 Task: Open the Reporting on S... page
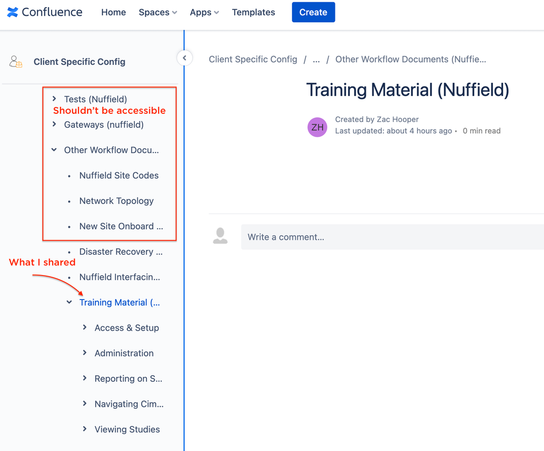click(129, 379)
